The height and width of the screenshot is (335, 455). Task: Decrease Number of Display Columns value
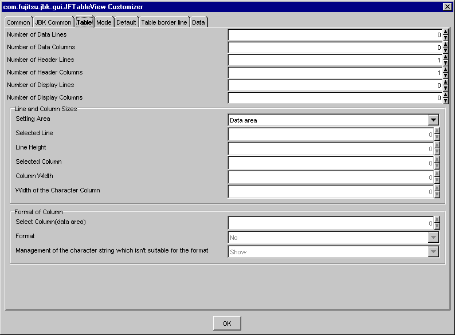click(445, 101)
